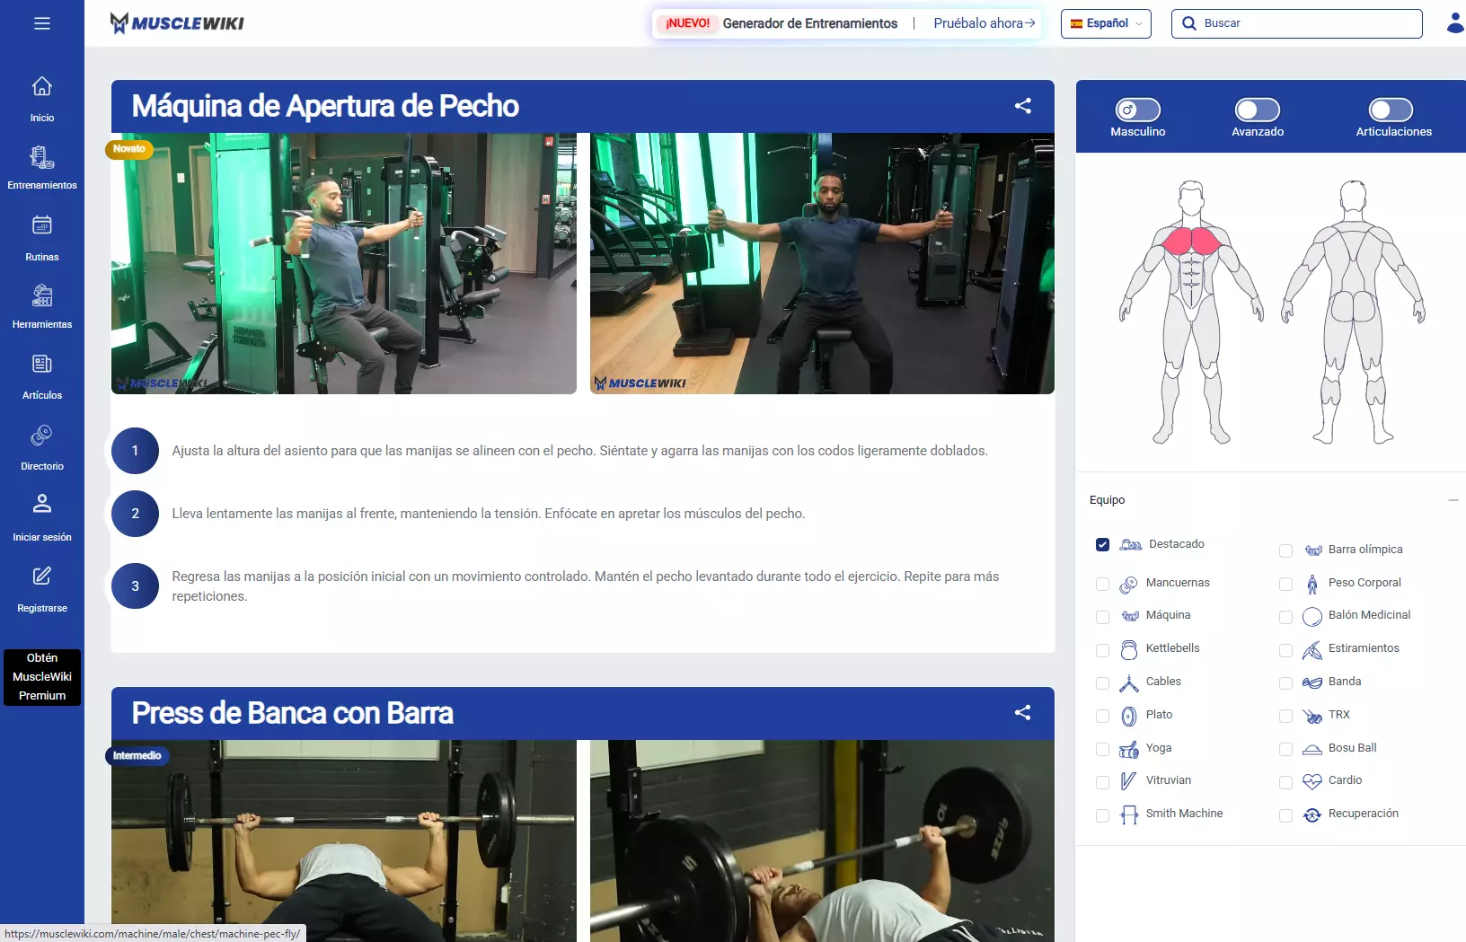Open Entrenamientos in the sidebar
The image size is (1466, 942).
(x=42, y=168)
